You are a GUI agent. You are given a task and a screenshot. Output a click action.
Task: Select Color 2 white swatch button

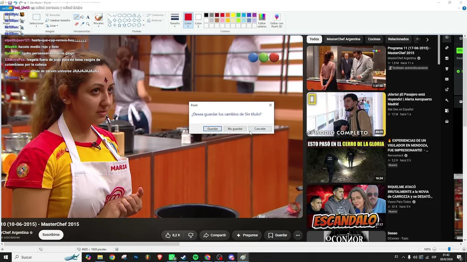(x=198, y=20)
